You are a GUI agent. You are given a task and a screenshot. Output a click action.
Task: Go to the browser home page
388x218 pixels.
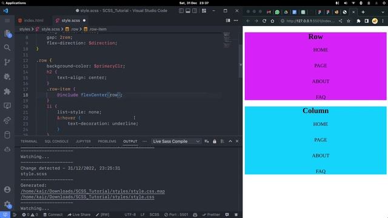272,21
